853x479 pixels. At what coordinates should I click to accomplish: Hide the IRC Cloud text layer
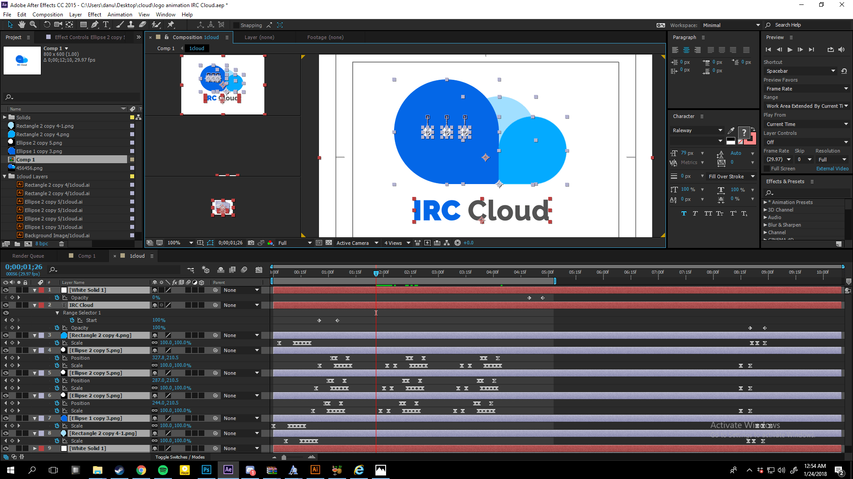pos(6,305)
